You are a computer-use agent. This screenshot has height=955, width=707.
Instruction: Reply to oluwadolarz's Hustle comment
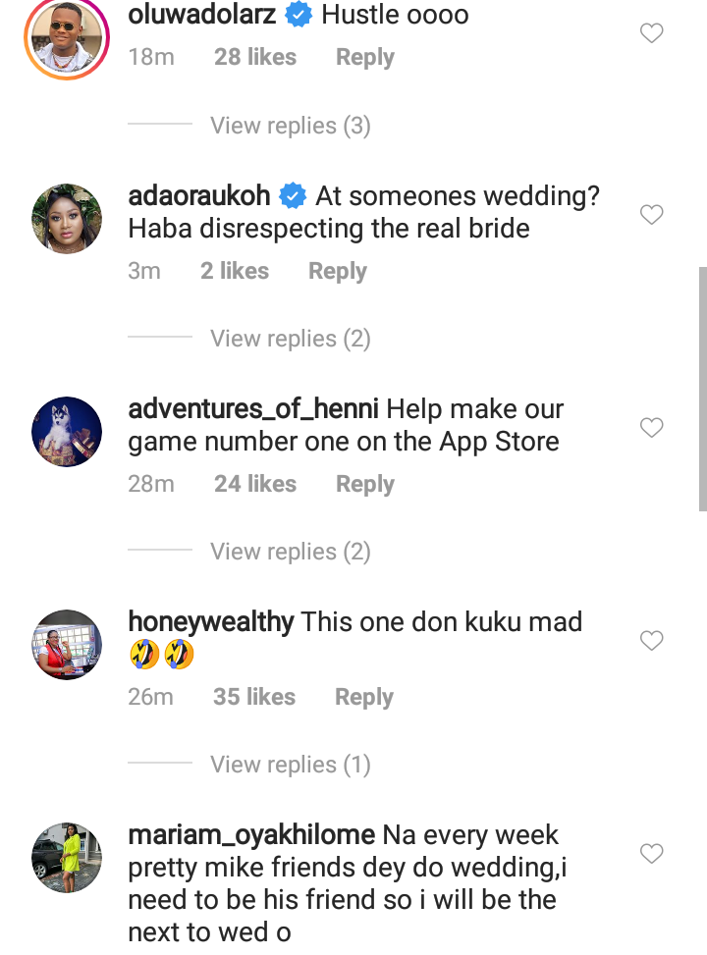(x=365, y=57)
